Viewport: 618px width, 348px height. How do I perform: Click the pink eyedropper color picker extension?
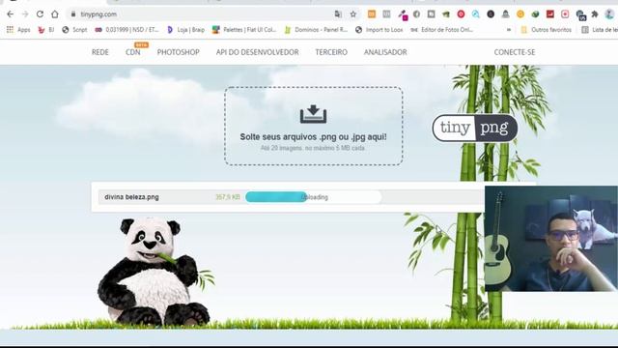point(403,15)
